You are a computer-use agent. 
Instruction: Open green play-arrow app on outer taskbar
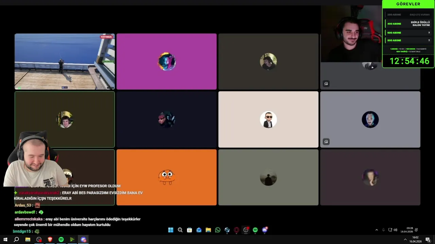[x=72, y=240]
